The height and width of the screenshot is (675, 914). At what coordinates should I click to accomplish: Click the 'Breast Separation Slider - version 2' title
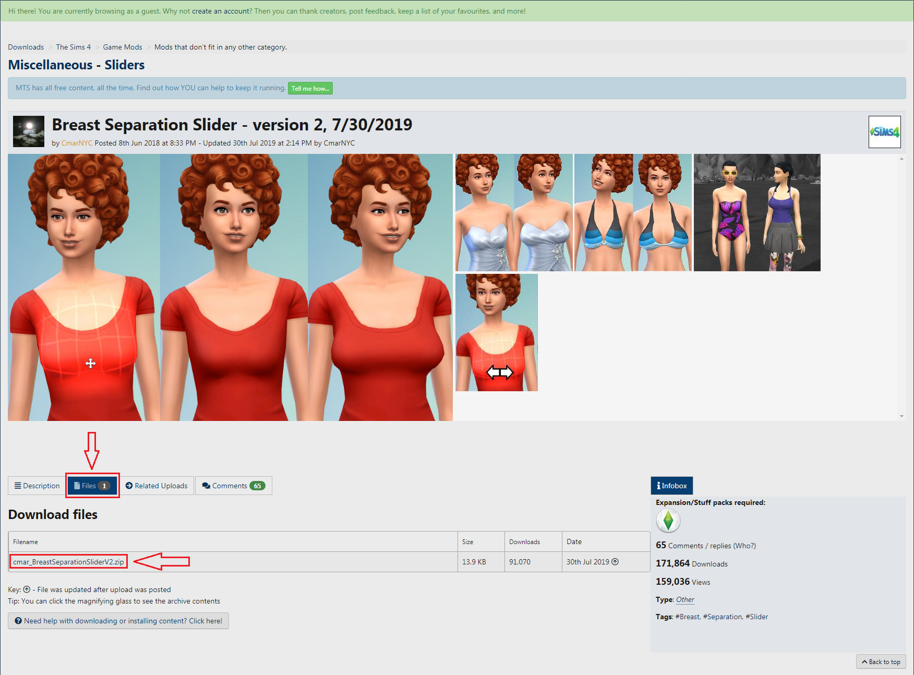[x=232, y=125]
